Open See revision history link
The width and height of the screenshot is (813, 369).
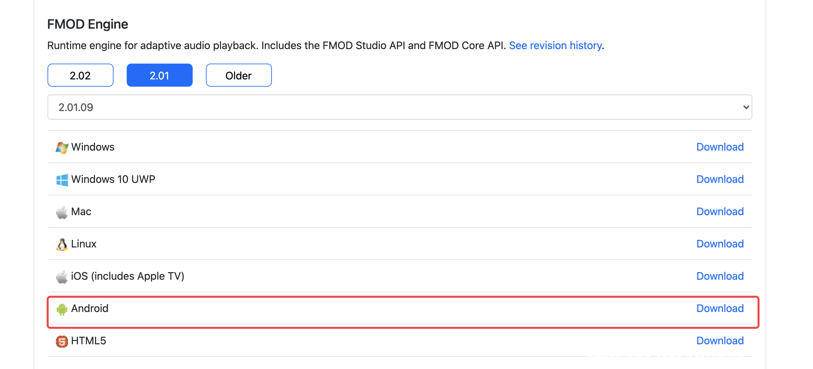555,45
